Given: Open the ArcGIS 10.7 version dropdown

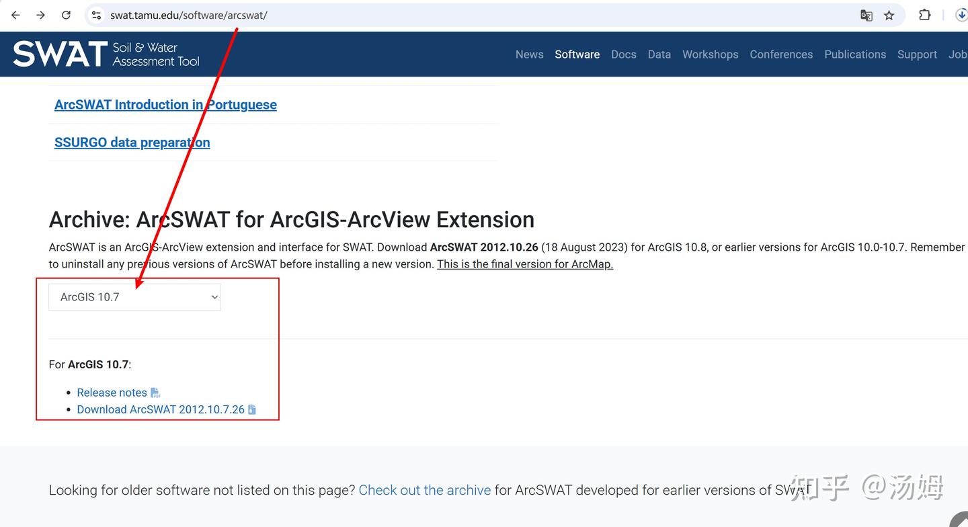Looking at the screenshot, I should [134, 296].
